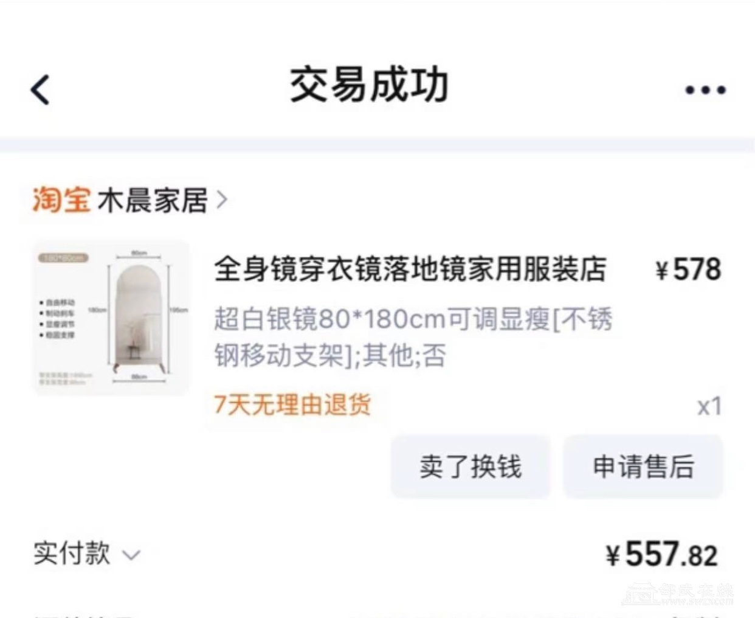The width and height of the screenshot is (755, 618).
Task: Expand the chevron beside 木晨家居
Action: click(x=222, y=200)
